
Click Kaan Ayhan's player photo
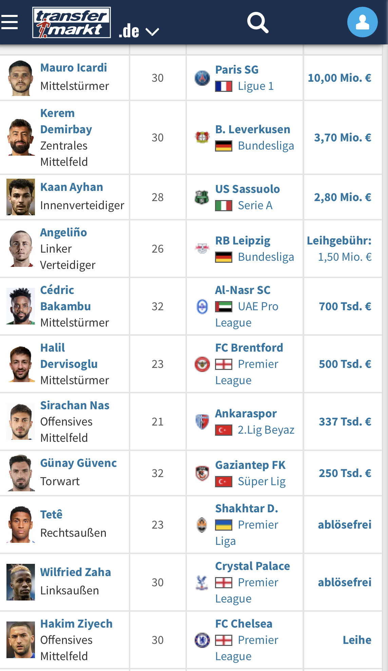(21, 197)
